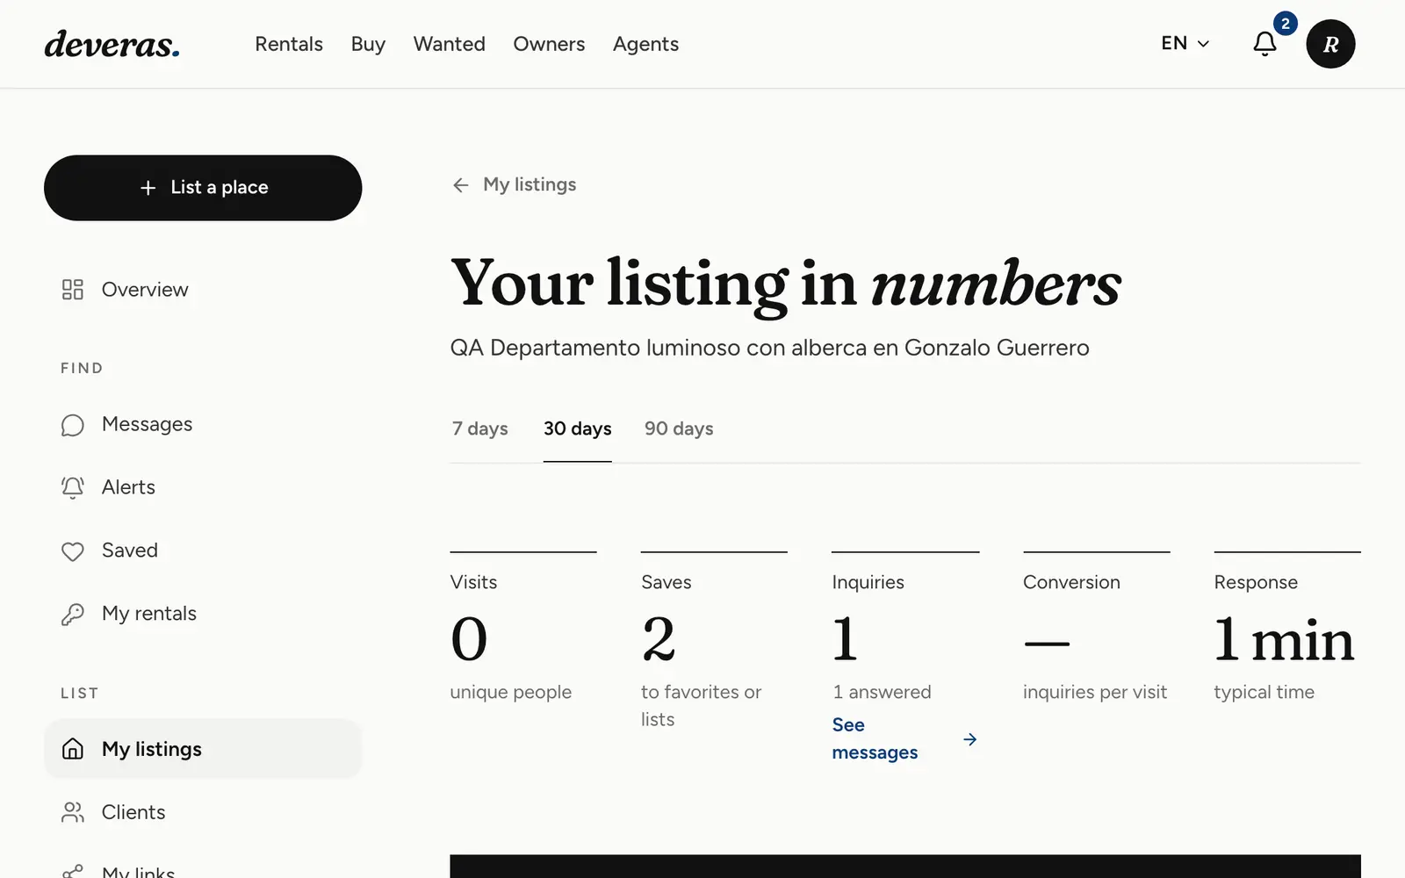Open Overview in the sidebar
The height and width of the screenshot is (878, 1405).
(203, 290)
